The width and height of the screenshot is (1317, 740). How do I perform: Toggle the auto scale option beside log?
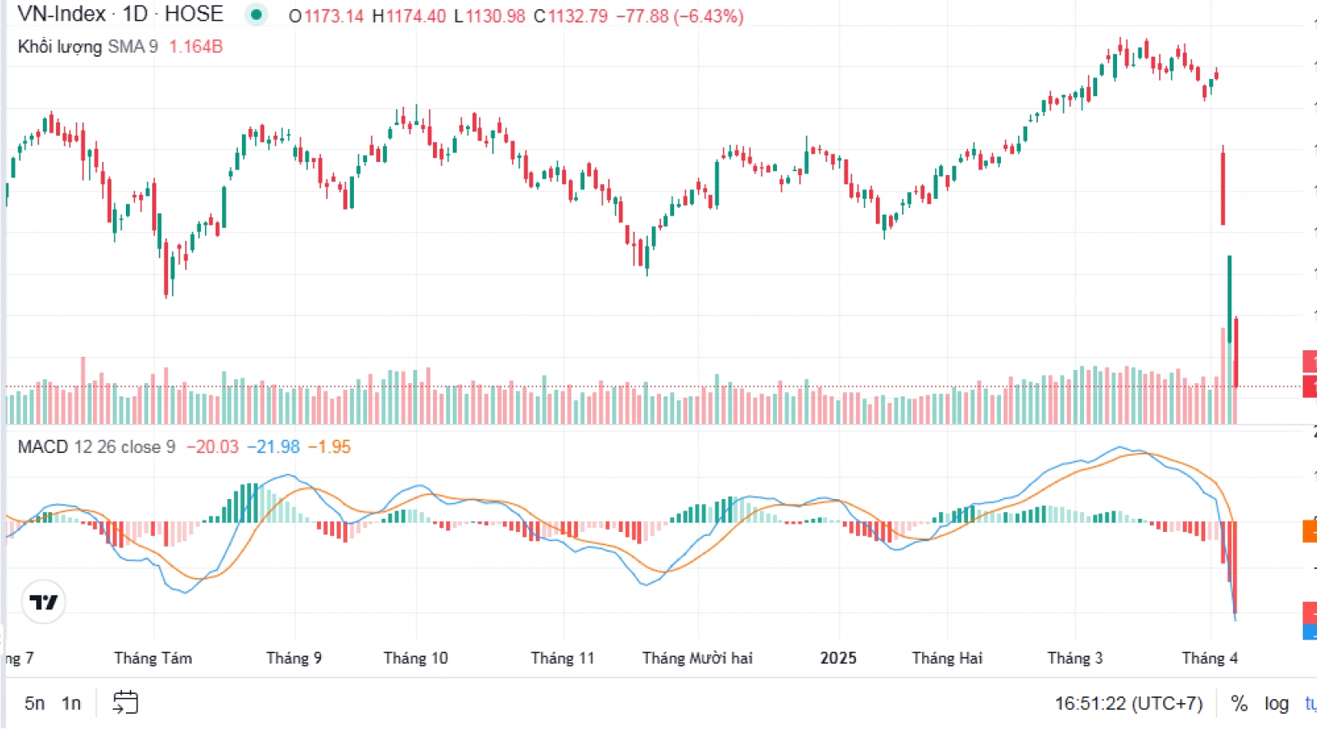1310,704
